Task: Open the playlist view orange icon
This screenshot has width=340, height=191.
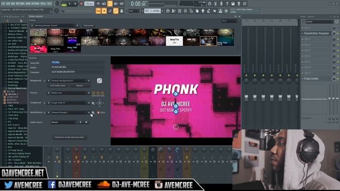Action: pyautogui.click(x=98, y=11)
